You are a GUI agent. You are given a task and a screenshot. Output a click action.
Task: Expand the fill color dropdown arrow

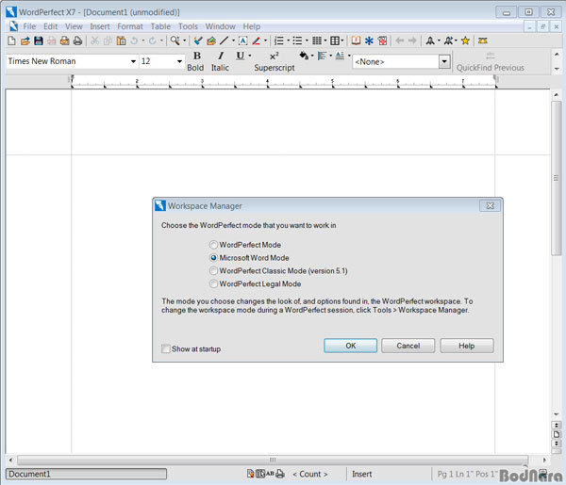tap(312, 56)
